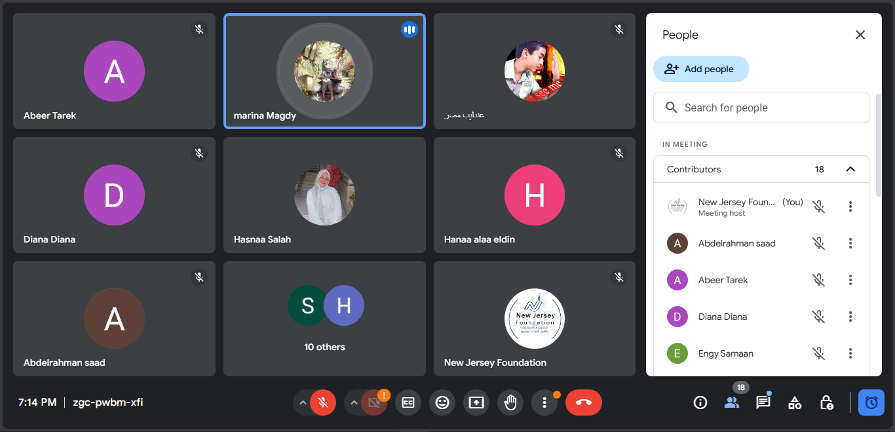Viewport: 895px width, 432px height.
Task: Close the People panel
Action: [x=860, y=35]
